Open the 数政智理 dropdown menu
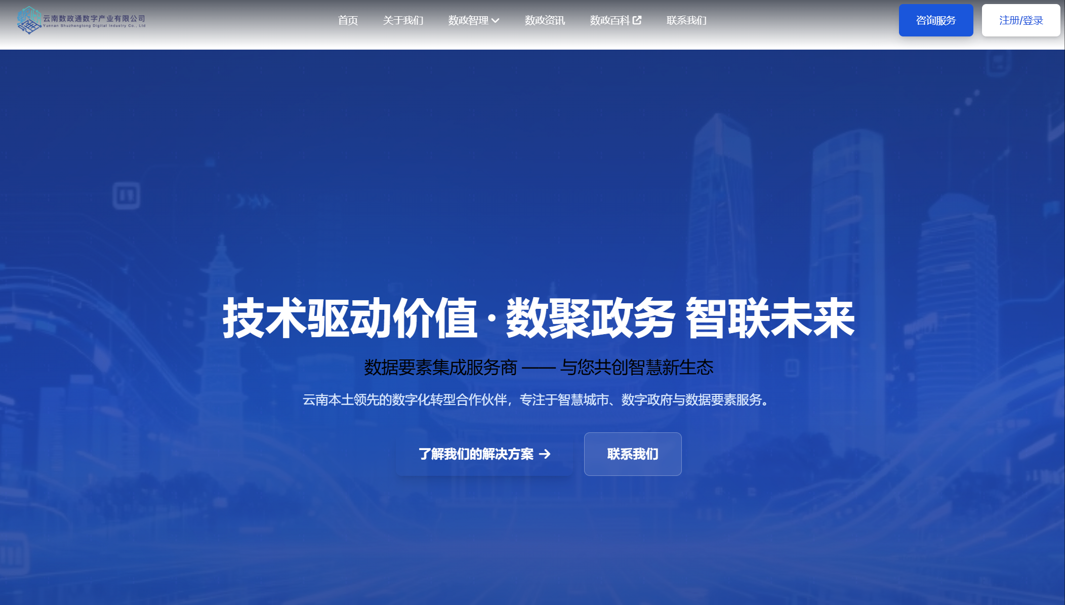The image size is (1065, 605). tap(468, 20)
